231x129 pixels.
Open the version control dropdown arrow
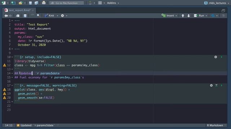[x=95, y=3]
